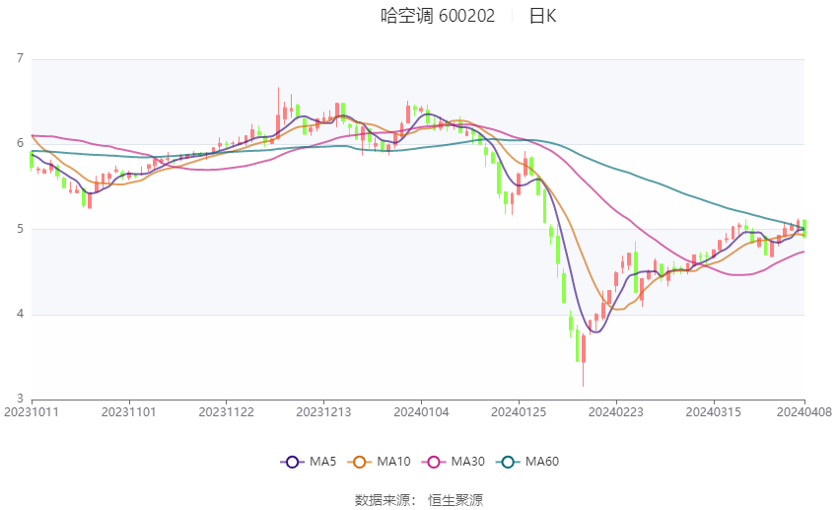Viewport: 838px width, 510px height.
Task: Click the purple MA5 legend circle marker
Action: (x=291, y=462)
